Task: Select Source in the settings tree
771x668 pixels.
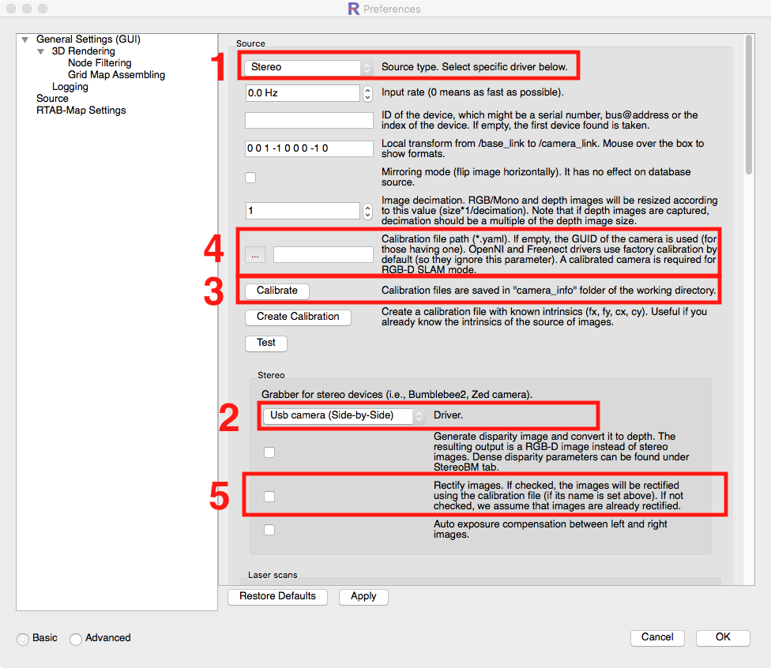Action: pos(52,99)
